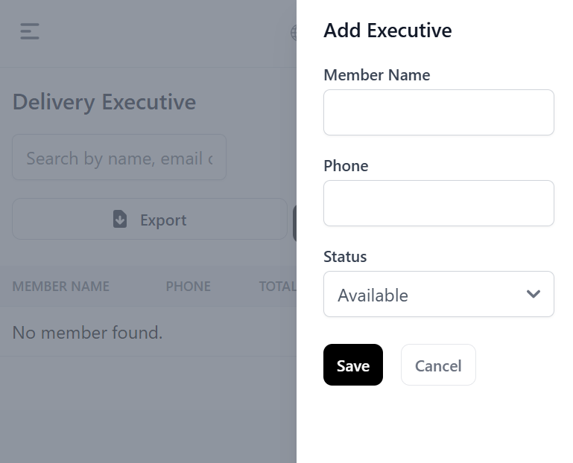Image resolution: width=573 pixels, height=463 pixels.
Task: Click the Phone field label
Action: click(346, 165)
